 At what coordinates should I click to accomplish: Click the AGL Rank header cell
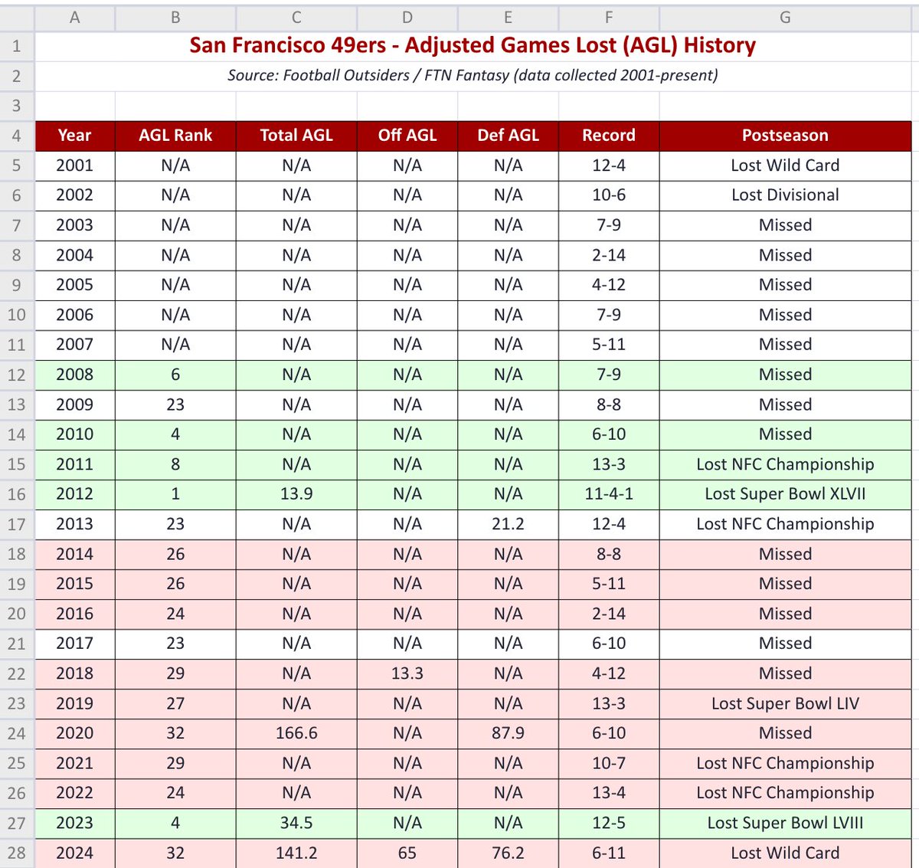click(x=175, y=136)
